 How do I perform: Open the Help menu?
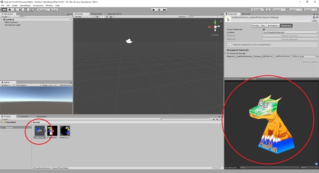(x=57, y=6)
